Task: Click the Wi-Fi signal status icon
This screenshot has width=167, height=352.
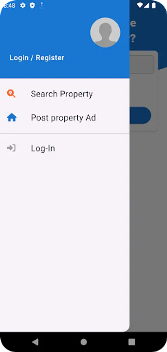Action: coord(140,5)
